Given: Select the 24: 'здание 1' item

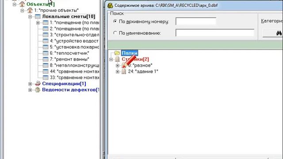Looking at the screenshot, I should pos(143,72).
